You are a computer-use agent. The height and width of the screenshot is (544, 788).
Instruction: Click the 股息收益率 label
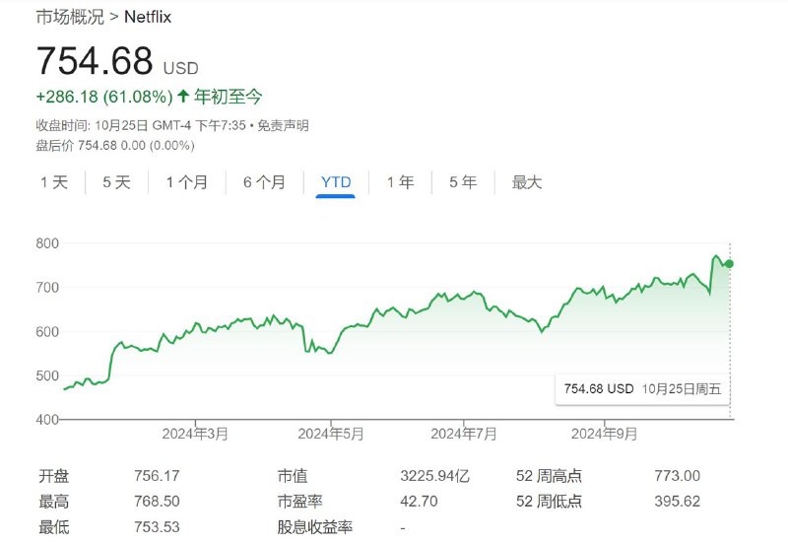tap(315, 527)
